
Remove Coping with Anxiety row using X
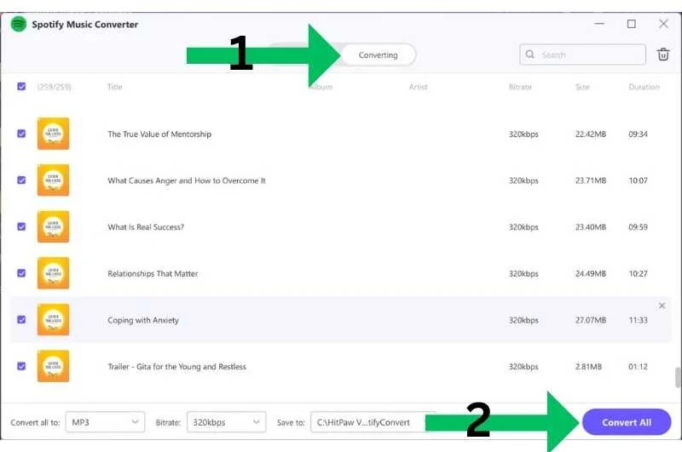point(662,306)
